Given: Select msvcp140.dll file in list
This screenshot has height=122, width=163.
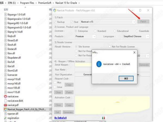Looking at the screenshot, I should pos(12,83).
